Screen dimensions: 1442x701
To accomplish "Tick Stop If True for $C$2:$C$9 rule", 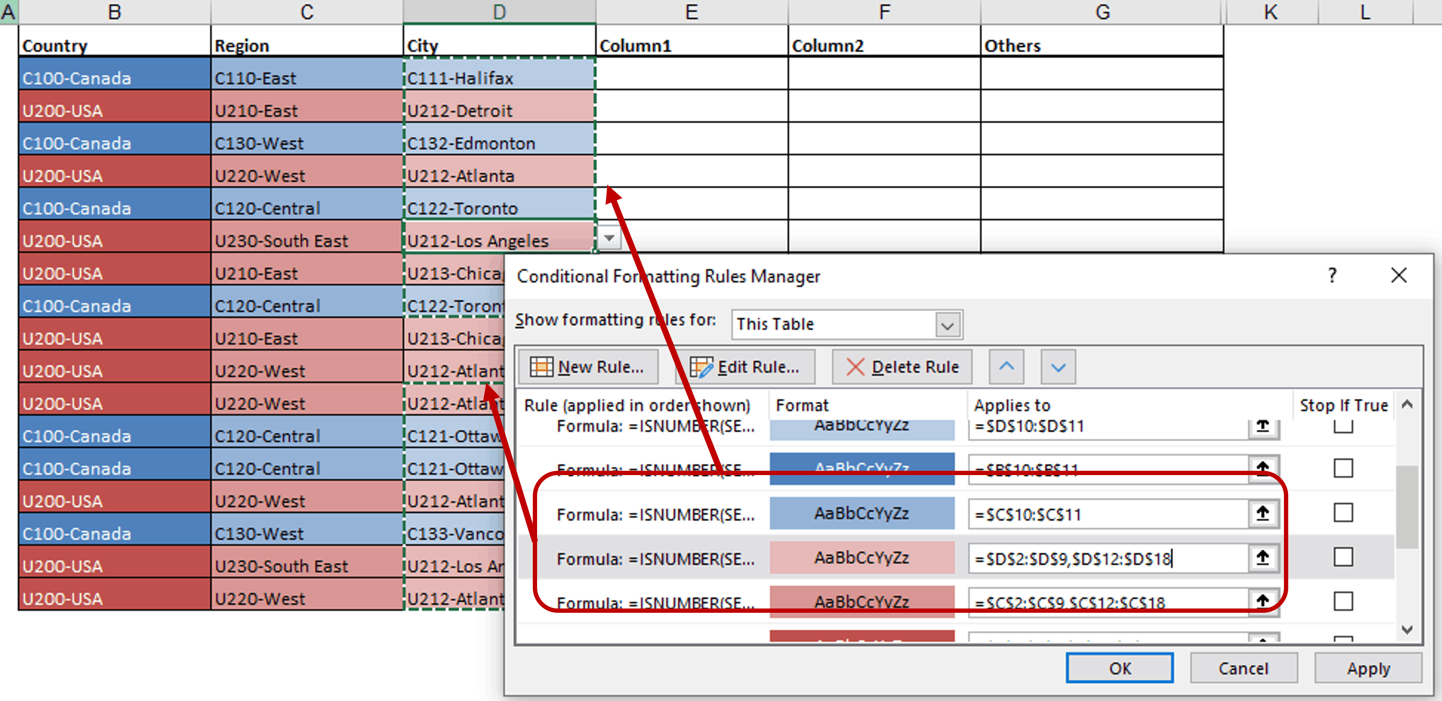I will point(1343,602).
